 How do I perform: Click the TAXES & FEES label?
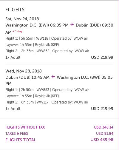tap(17, 134)
